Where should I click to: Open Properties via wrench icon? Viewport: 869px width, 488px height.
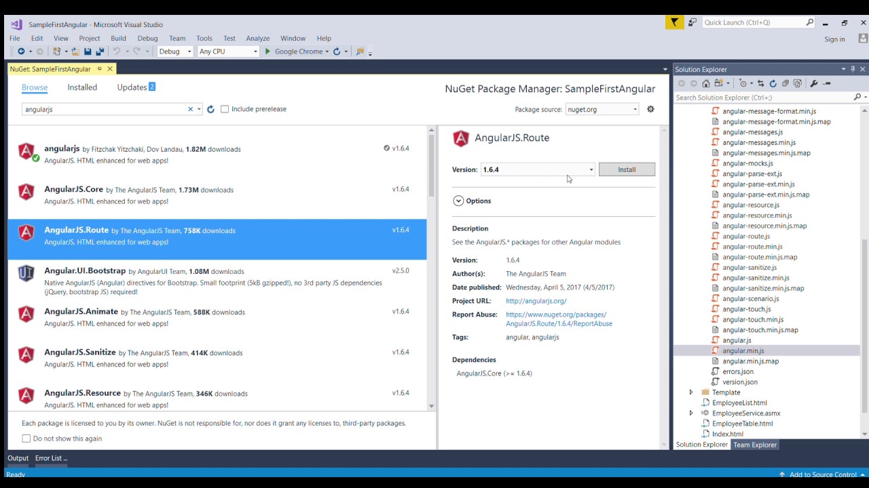(814, 83)
